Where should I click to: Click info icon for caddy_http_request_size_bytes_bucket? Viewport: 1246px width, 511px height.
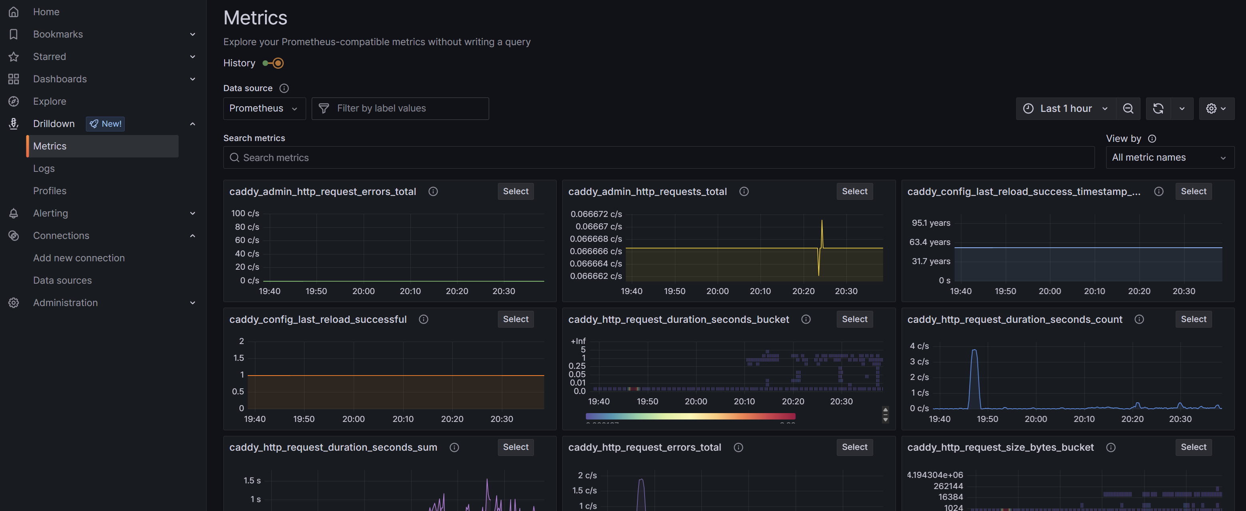(1111, 447)
